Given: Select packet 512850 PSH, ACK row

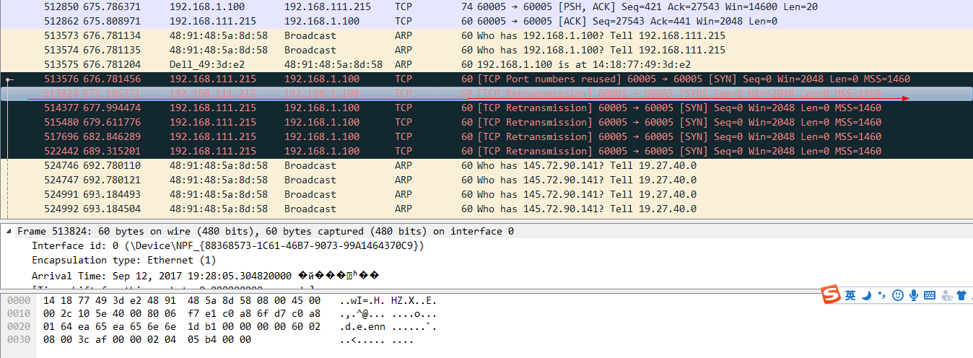Looking at the screenshot, I should point(486,6).
